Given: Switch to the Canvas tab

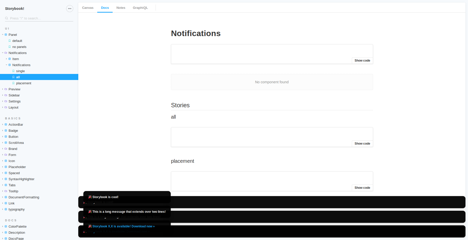Looking at the screenshot, I should (88, 8).
